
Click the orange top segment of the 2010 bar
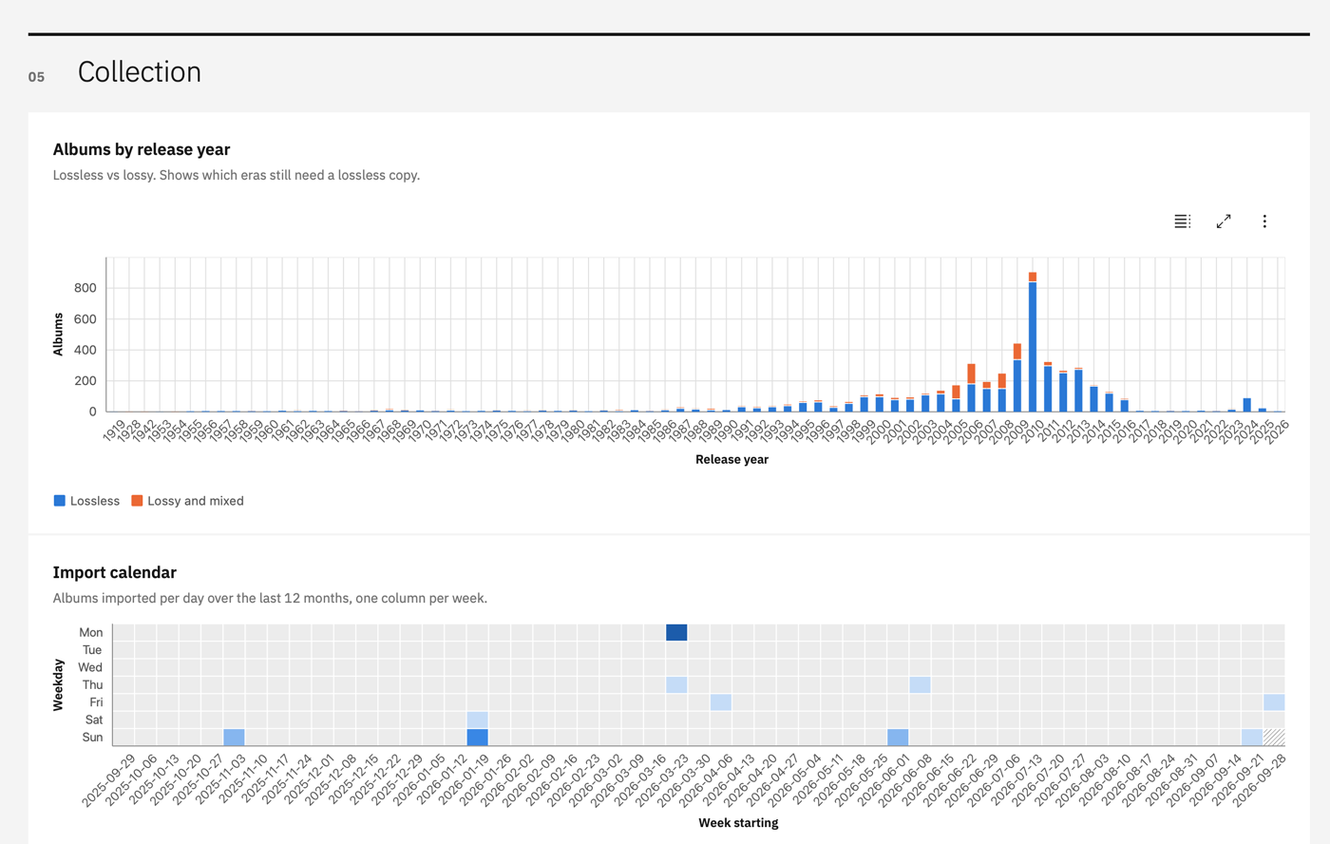pos(1033,277)
